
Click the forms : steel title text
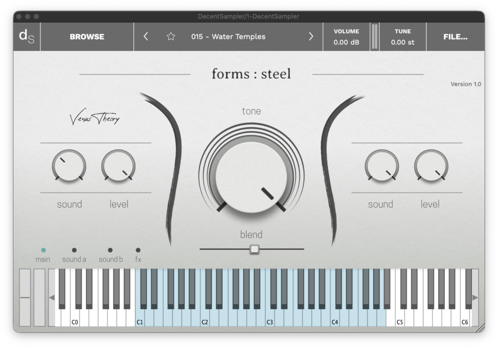tap(251, 74)
